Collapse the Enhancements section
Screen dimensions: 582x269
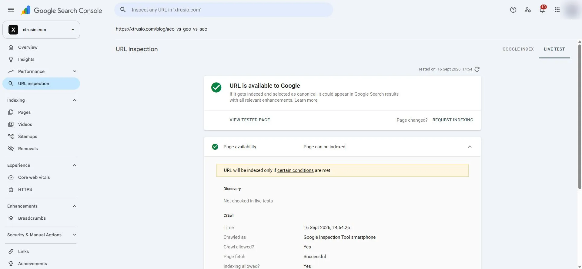point(75,206)
